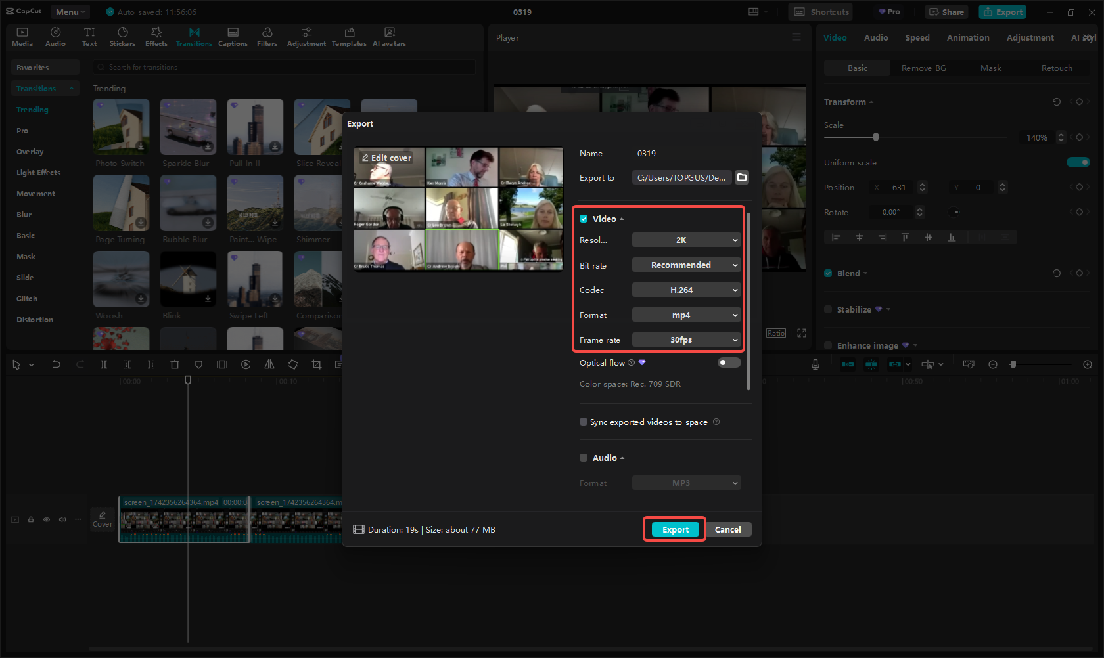Adjust the timeline zoom slider
Image resolution: width=1104 pixels, height=658 pixels.
pyautogui.click(x=1013, y=364)
